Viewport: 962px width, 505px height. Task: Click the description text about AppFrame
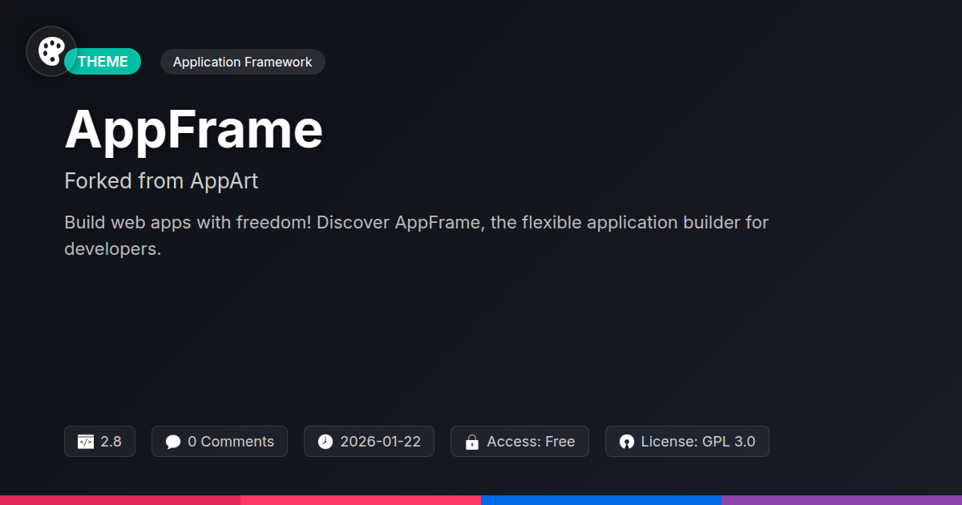pos(416,236)
